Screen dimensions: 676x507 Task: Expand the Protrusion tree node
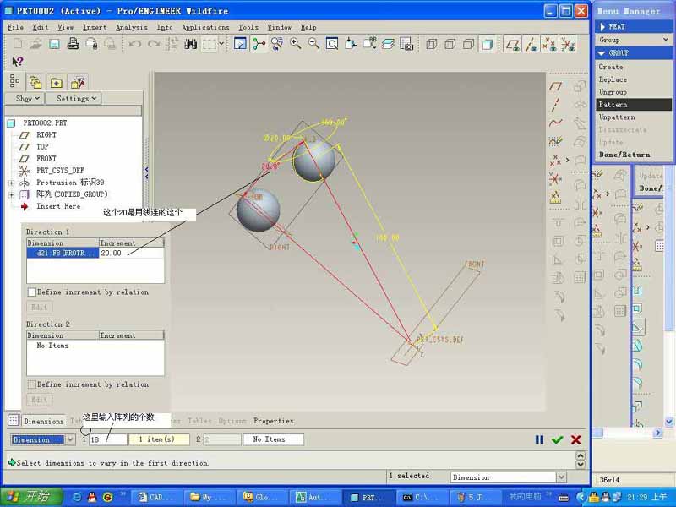pos(11,183)
